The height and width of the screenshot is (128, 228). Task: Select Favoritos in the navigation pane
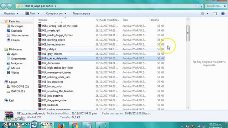pyautogui.click(x=14, y=21)
